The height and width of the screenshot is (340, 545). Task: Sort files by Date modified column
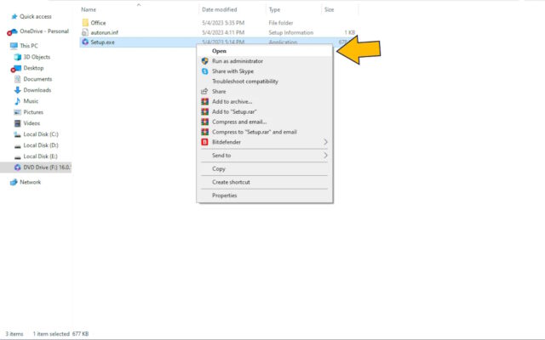pos(220,9)
